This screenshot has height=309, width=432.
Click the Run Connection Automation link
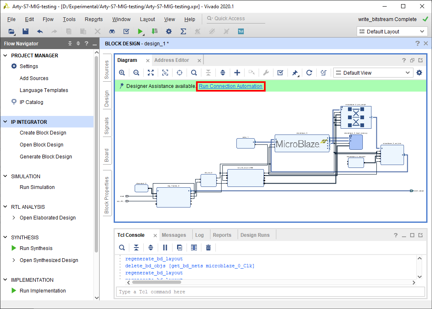pos(231,86)
